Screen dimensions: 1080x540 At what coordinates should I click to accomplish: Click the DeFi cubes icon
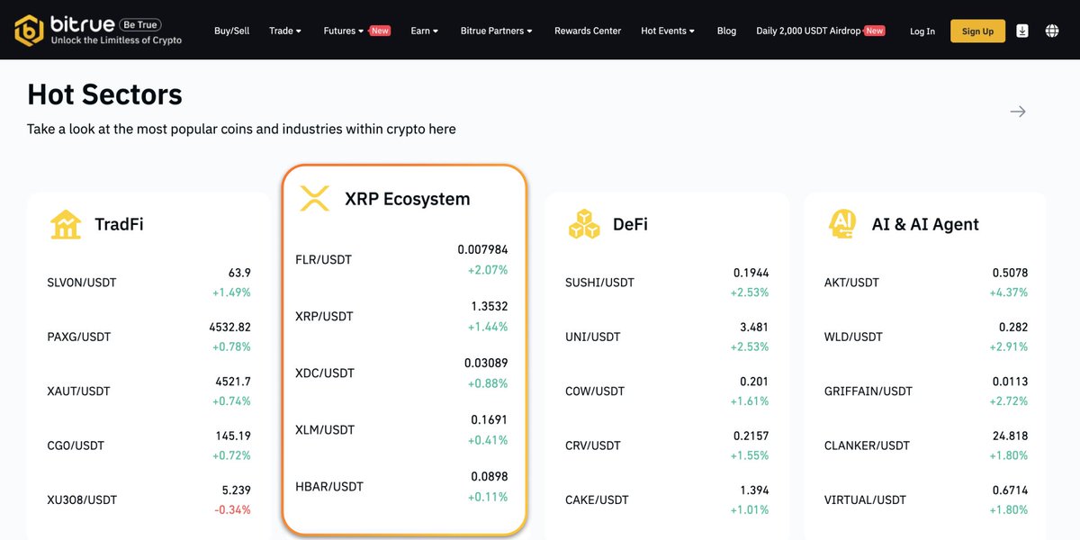click(584, 224)
